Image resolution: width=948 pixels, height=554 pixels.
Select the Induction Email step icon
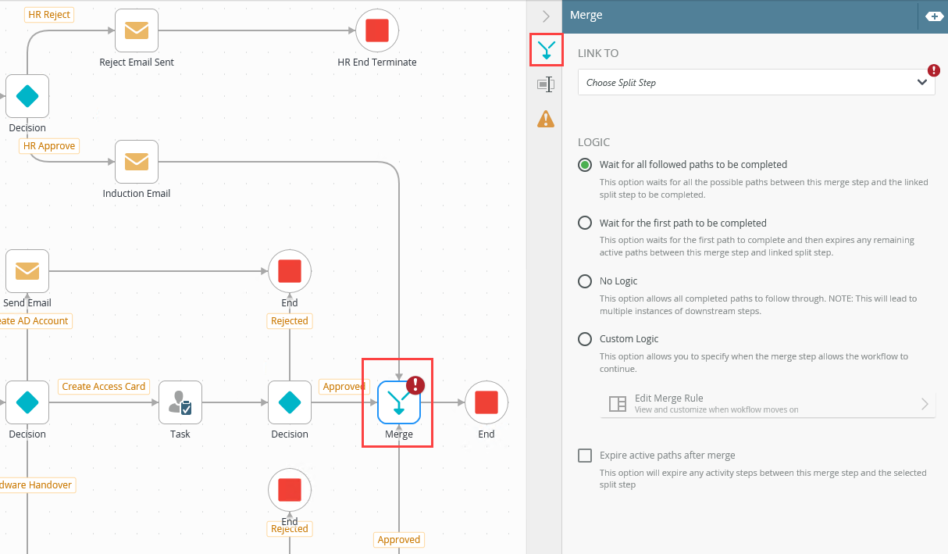[137, 162]
